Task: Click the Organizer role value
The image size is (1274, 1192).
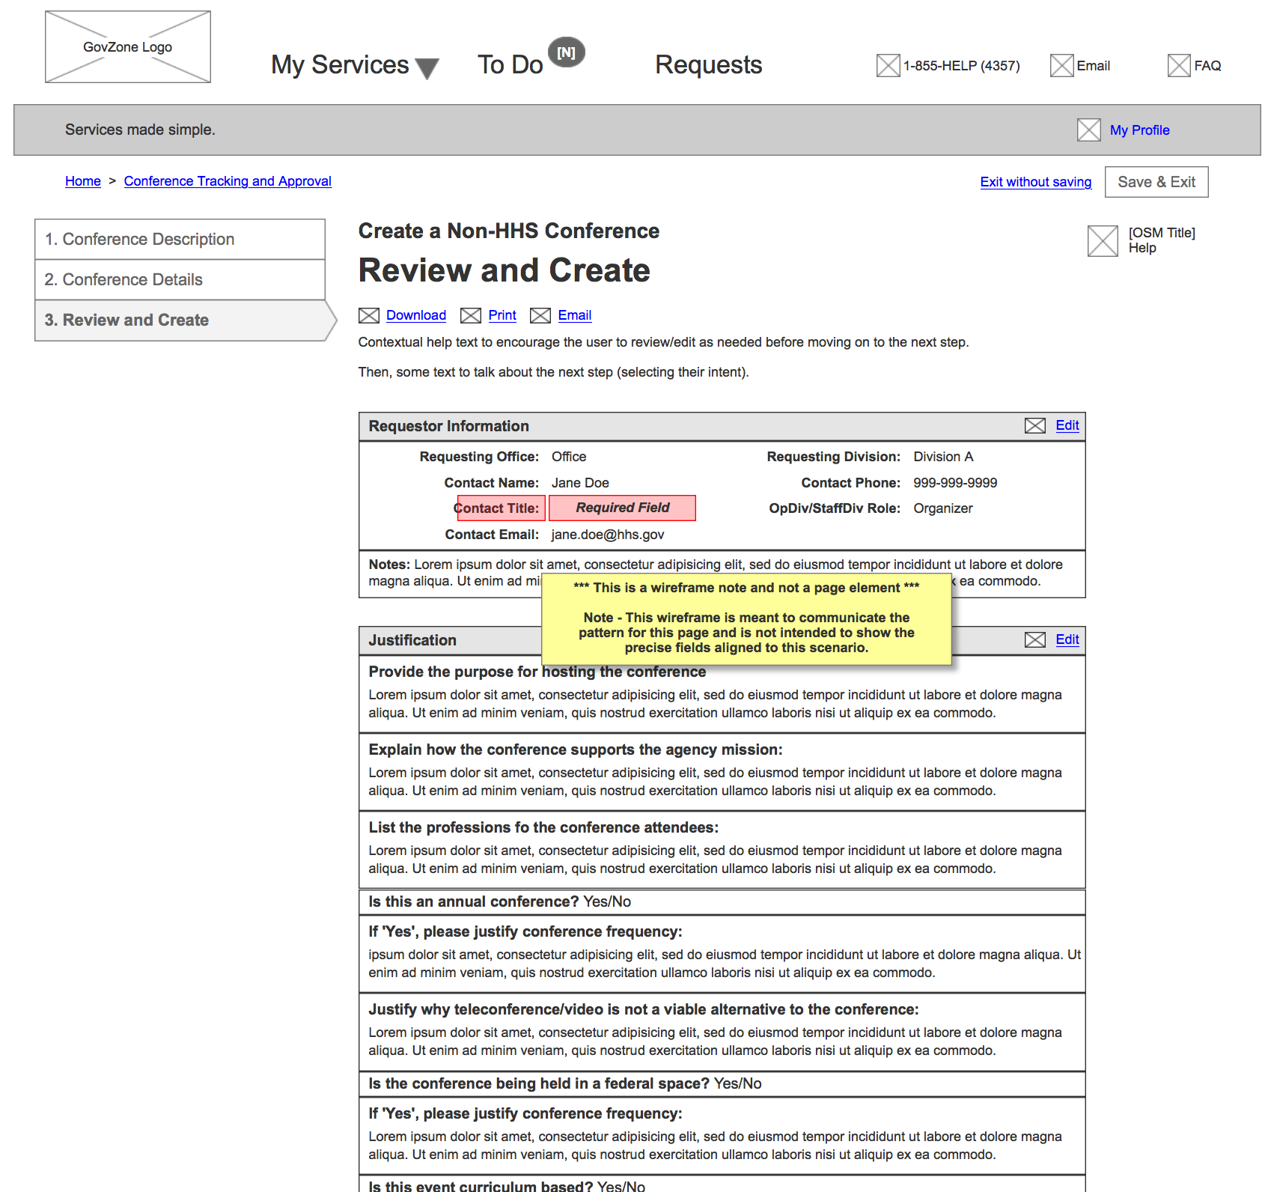Action: (943, 508)
